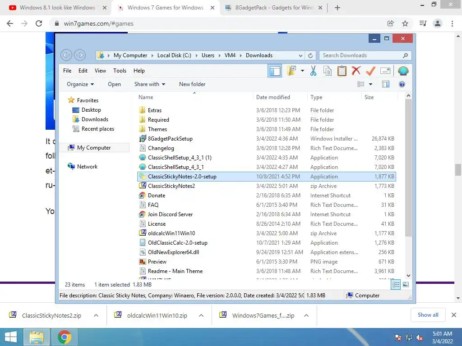Image resolution: width=462 pixels, height=346 pixels.
Task: Open the address bar history dropdown
Action: click(300, 55)
